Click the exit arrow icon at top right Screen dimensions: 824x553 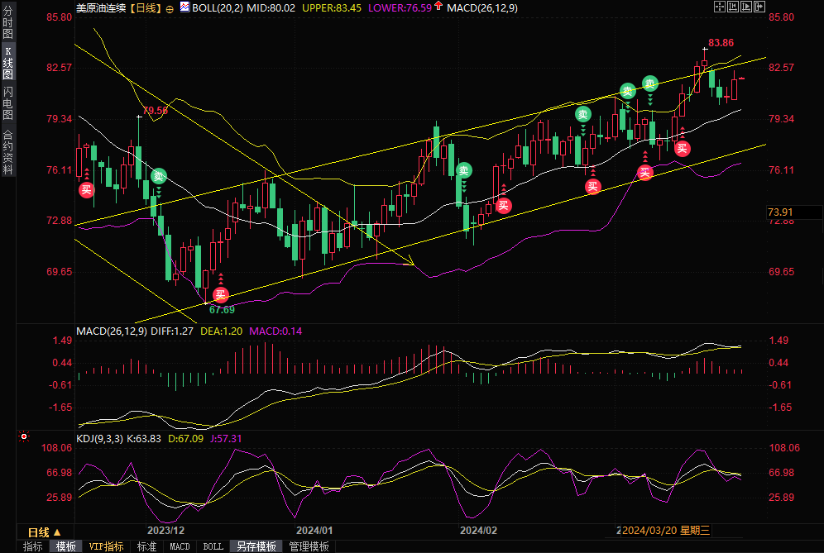(759, 7)
